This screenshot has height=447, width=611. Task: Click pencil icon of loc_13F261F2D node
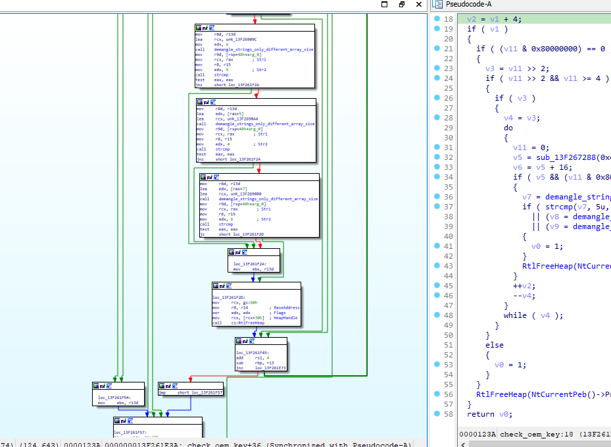click(x=222, y=286)
